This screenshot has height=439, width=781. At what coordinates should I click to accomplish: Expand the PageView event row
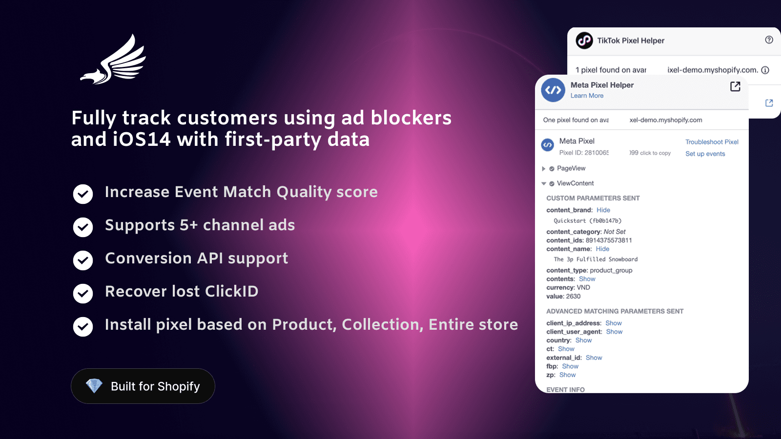(544, 169)
